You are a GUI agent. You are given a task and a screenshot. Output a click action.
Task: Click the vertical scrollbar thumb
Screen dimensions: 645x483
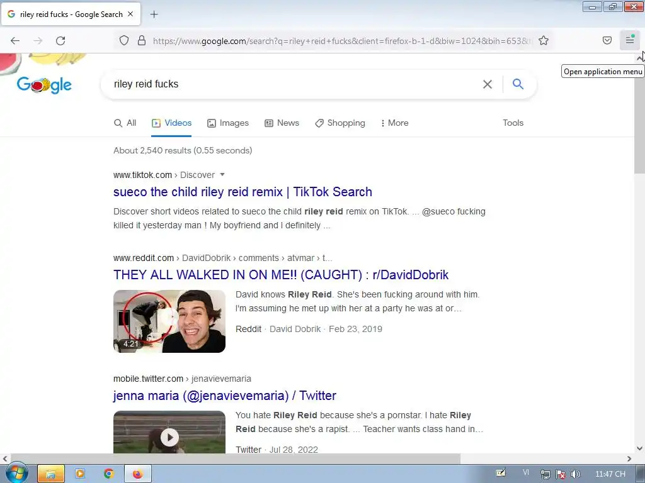[640, 118]
